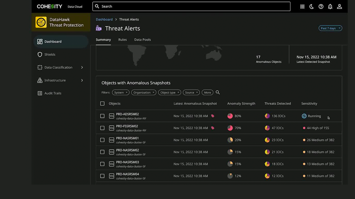Click the Threat Alerts title icon
This screenshot has height=199, width=355.
click(x=98, y=28)
